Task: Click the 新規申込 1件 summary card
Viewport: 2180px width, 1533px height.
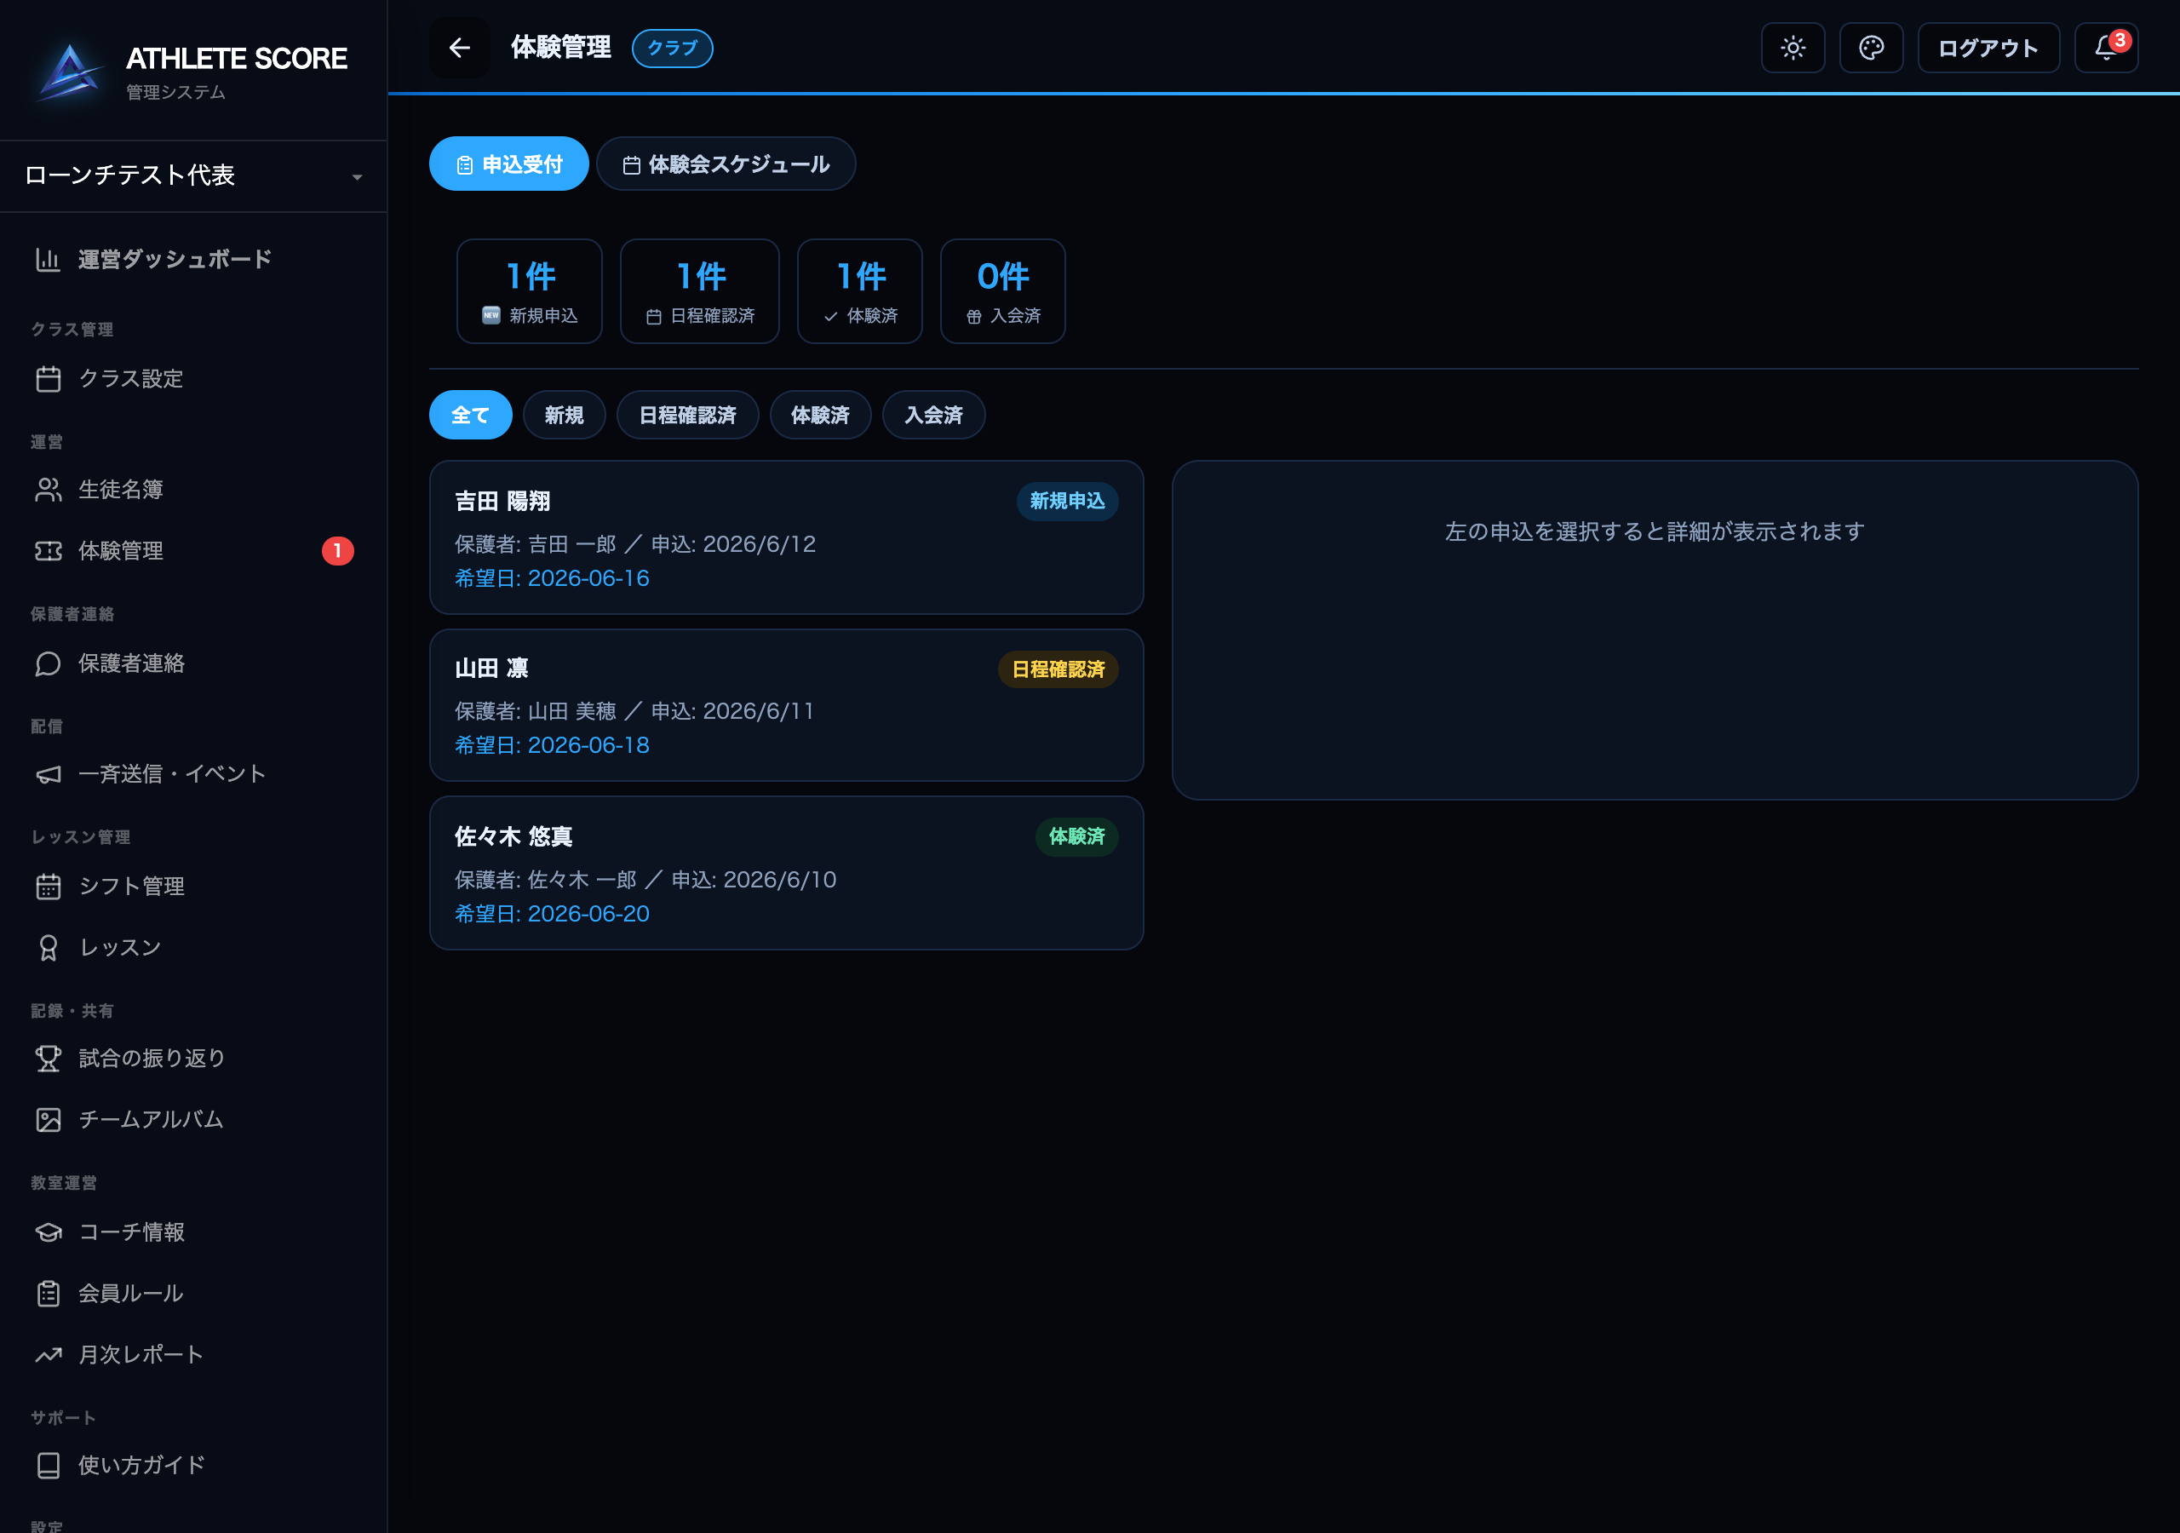Action: 530,291
